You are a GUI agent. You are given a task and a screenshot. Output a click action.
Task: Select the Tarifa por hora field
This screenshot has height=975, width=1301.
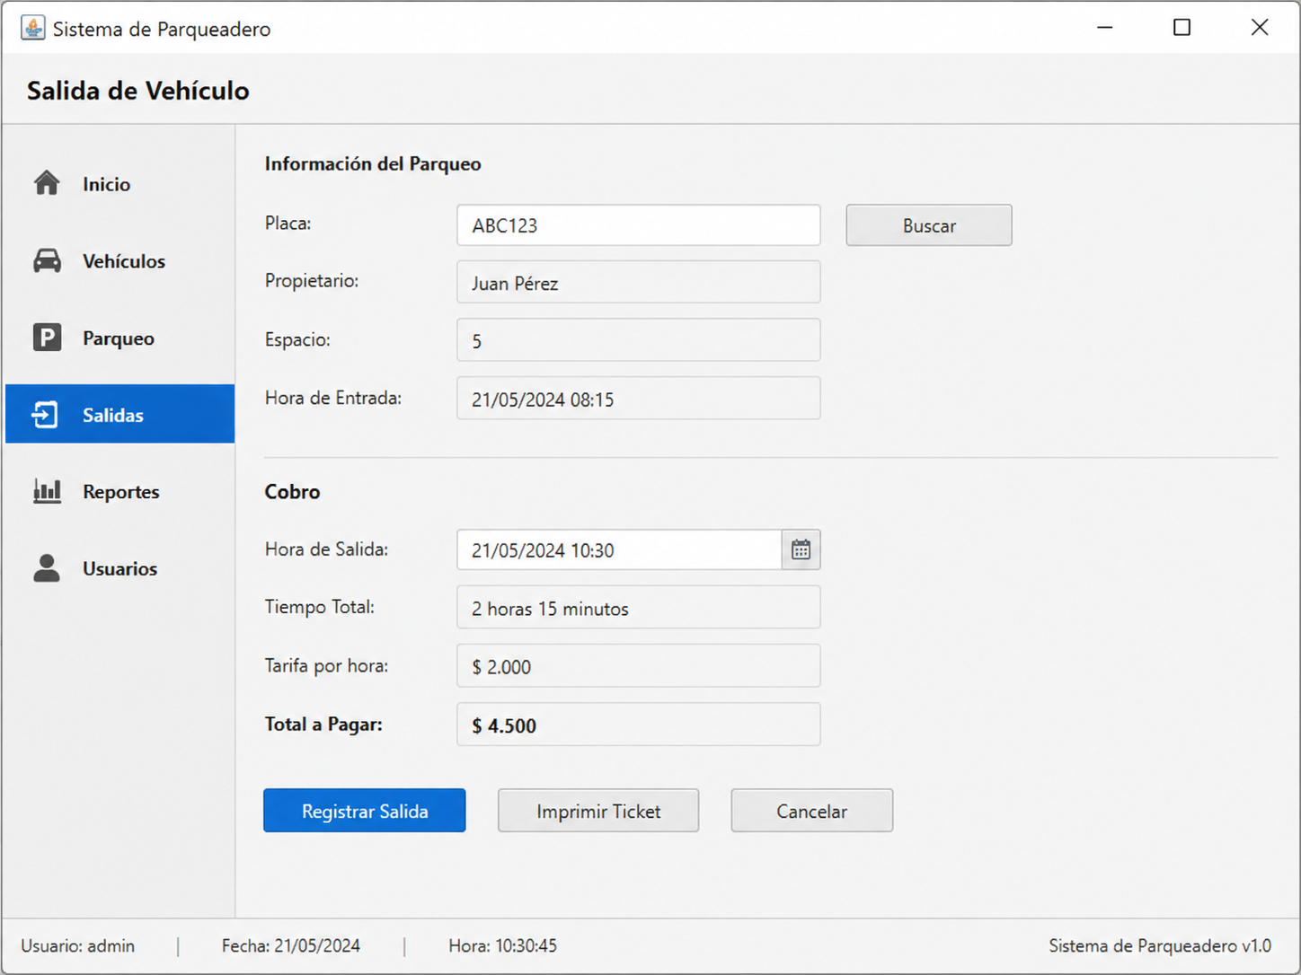pyautogui.click(x=639, y=666)
